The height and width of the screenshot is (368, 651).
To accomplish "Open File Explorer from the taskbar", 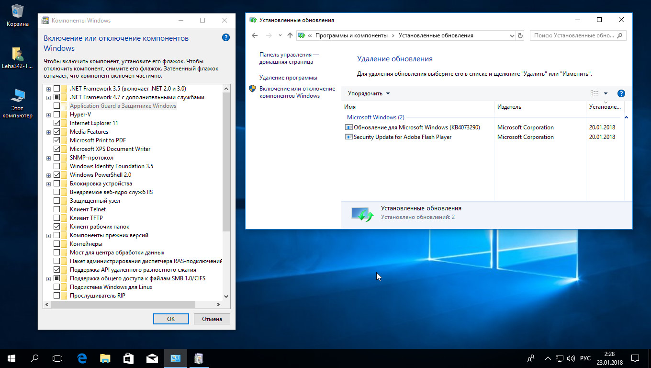I will click(105, 358).
